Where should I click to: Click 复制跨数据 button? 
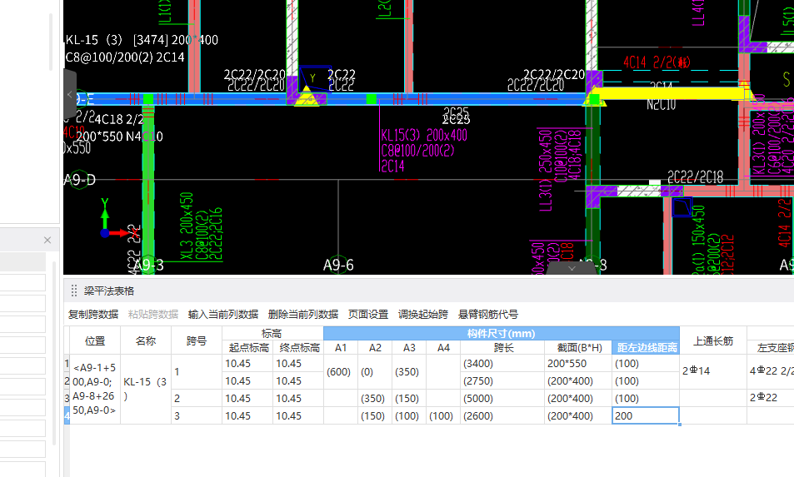coord(93,314)
